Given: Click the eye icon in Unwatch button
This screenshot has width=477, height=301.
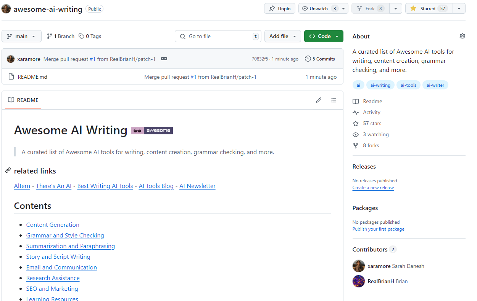Looking at the screenshot, I should 305,9.
